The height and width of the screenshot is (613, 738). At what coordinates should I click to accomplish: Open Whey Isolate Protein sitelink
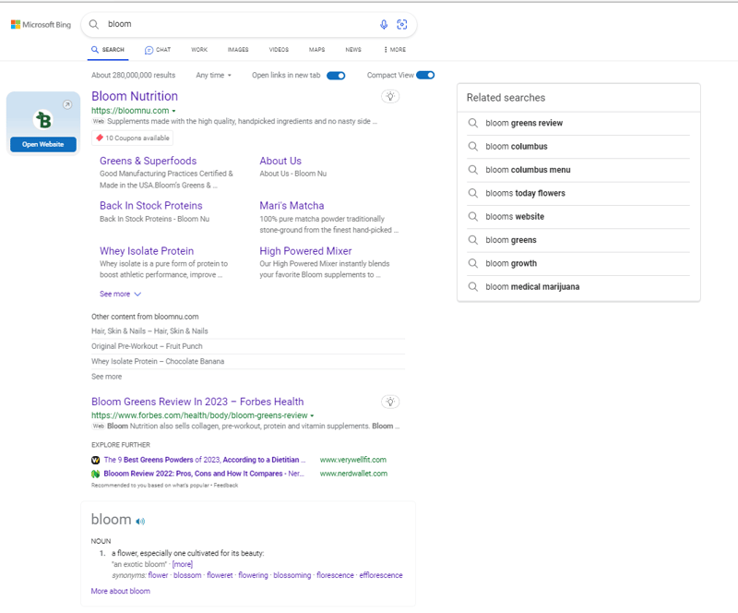click(x=147, y=251)
